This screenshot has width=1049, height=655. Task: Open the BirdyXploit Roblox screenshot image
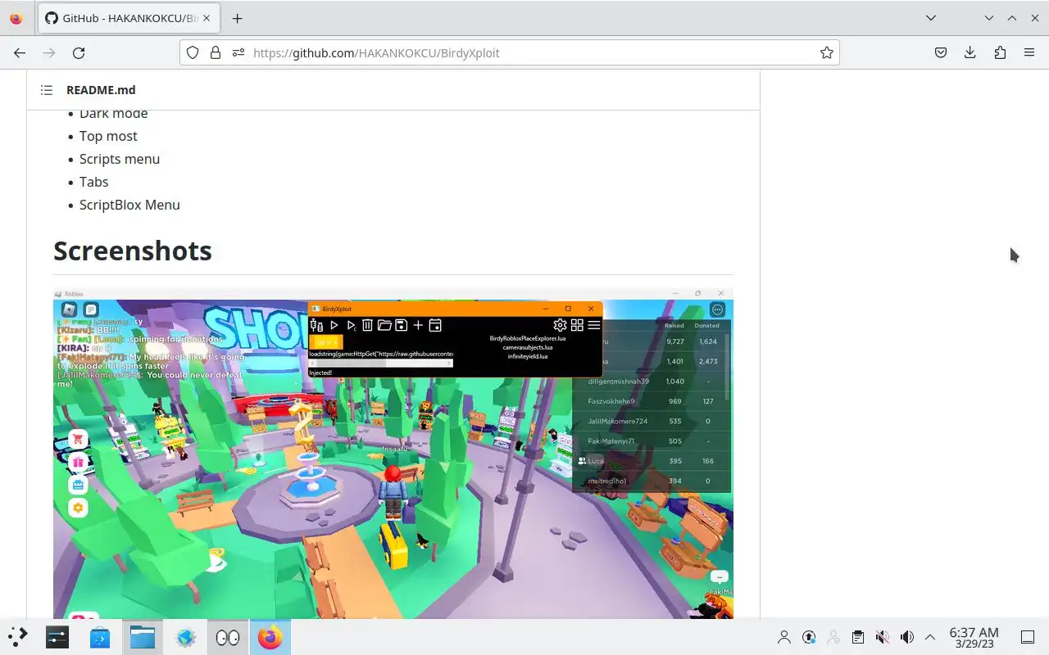[393, 453]
